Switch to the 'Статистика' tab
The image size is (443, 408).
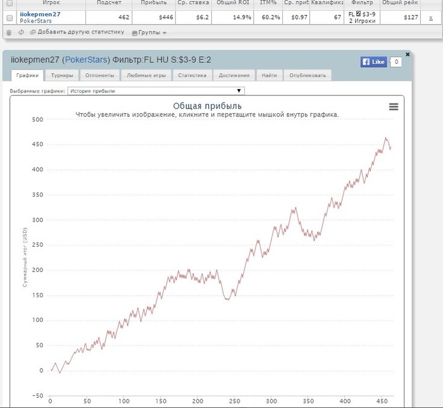[192, 75]
